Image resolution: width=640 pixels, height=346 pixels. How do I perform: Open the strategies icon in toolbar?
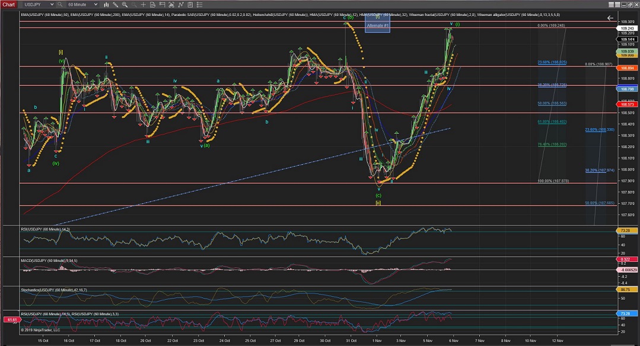click(x=190, y=5)
